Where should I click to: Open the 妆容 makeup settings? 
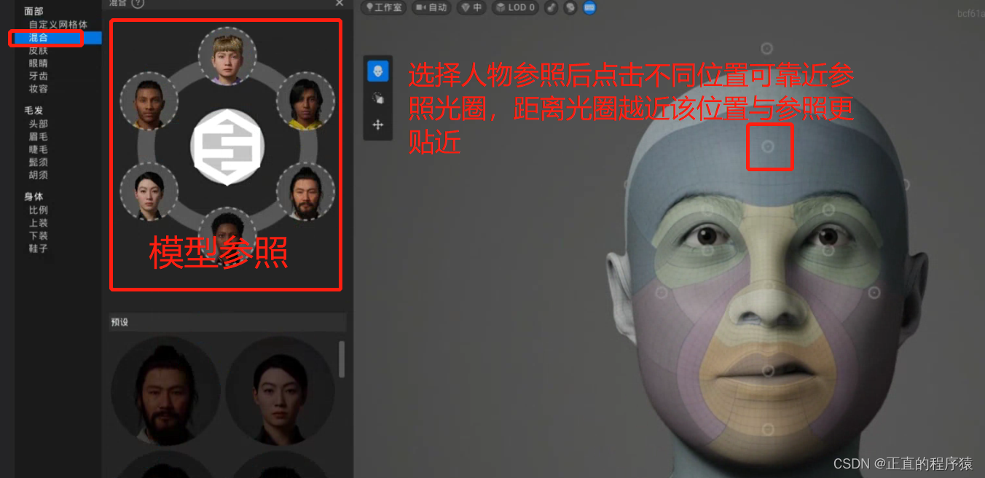tap(38, 89)
